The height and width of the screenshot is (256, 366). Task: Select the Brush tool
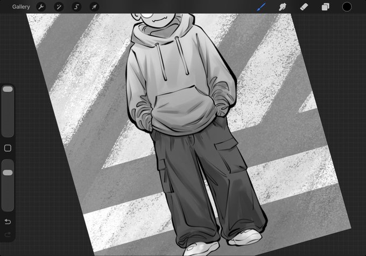coord(261,7)
